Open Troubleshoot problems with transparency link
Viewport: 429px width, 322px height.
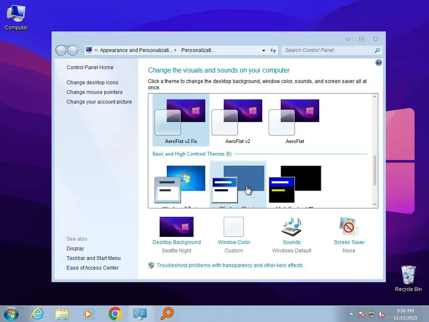tap(230, 265)
